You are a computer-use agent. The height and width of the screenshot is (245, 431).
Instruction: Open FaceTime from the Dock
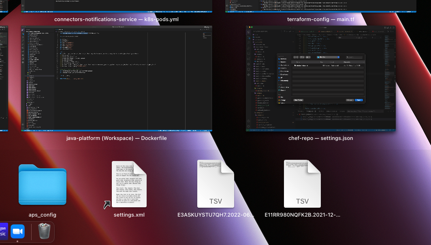[x=17, y=232]
